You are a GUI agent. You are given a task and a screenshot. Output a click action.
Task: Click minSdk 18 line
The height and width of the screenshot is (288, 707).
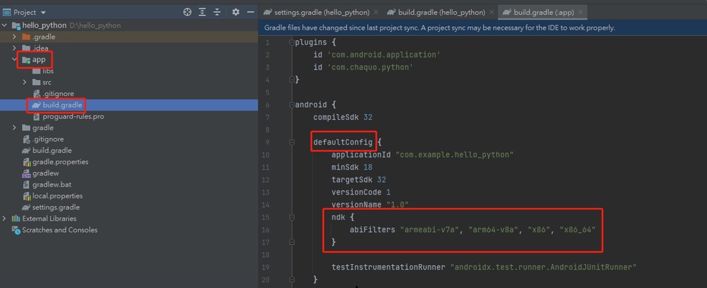point(352,167)
